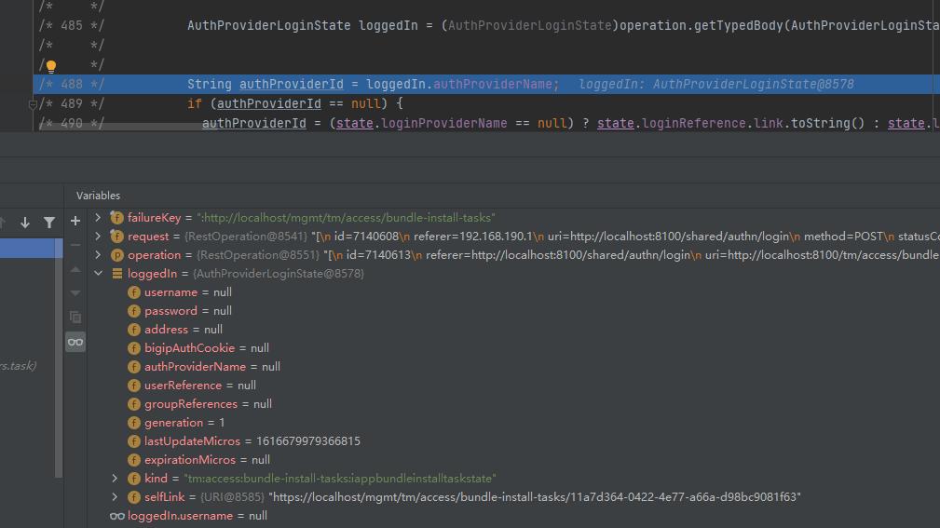Click the request field icon
940x528 pixels.
tap(116, 237)
